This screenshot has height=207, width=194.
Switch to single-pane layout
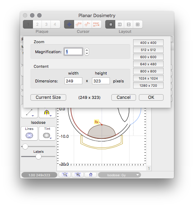tap(111, 24)
